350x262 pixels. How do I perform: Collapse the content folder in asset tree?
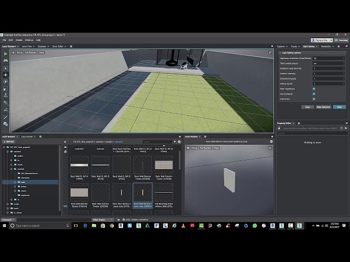8,152
